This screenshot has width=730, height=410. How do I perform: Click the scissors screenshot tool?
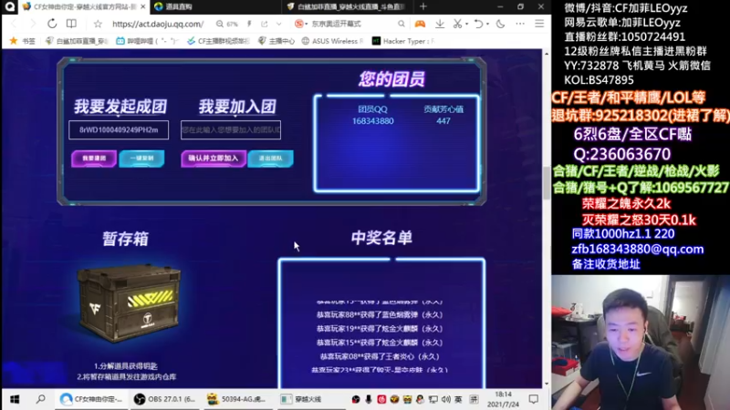coord(457,24)
